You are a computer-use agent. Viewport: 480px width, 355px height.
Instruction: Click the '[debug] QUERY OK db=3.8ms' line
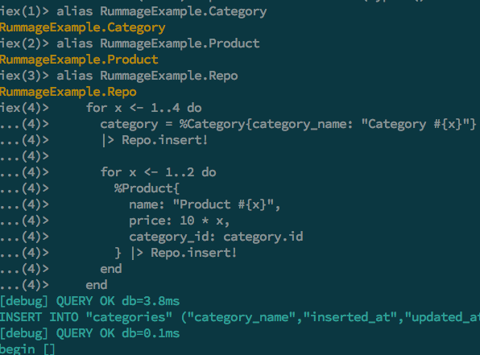pyautogui.click(x=89, y=301)
